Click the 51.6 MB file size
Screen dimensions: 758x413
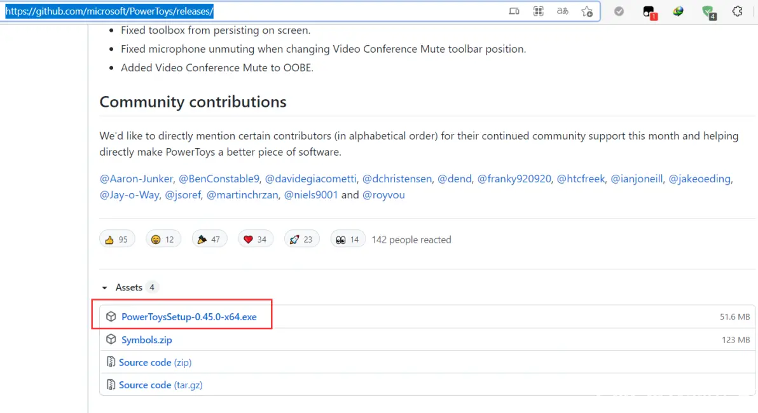tap(735, 317)
